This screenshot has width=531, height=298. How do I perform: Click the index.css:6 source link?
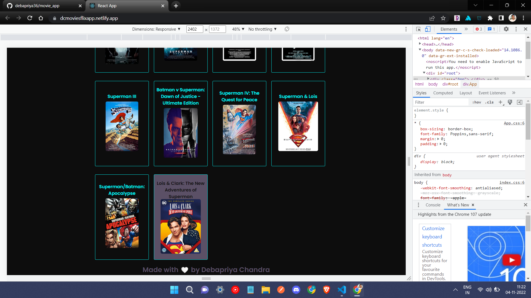(512, 182)
